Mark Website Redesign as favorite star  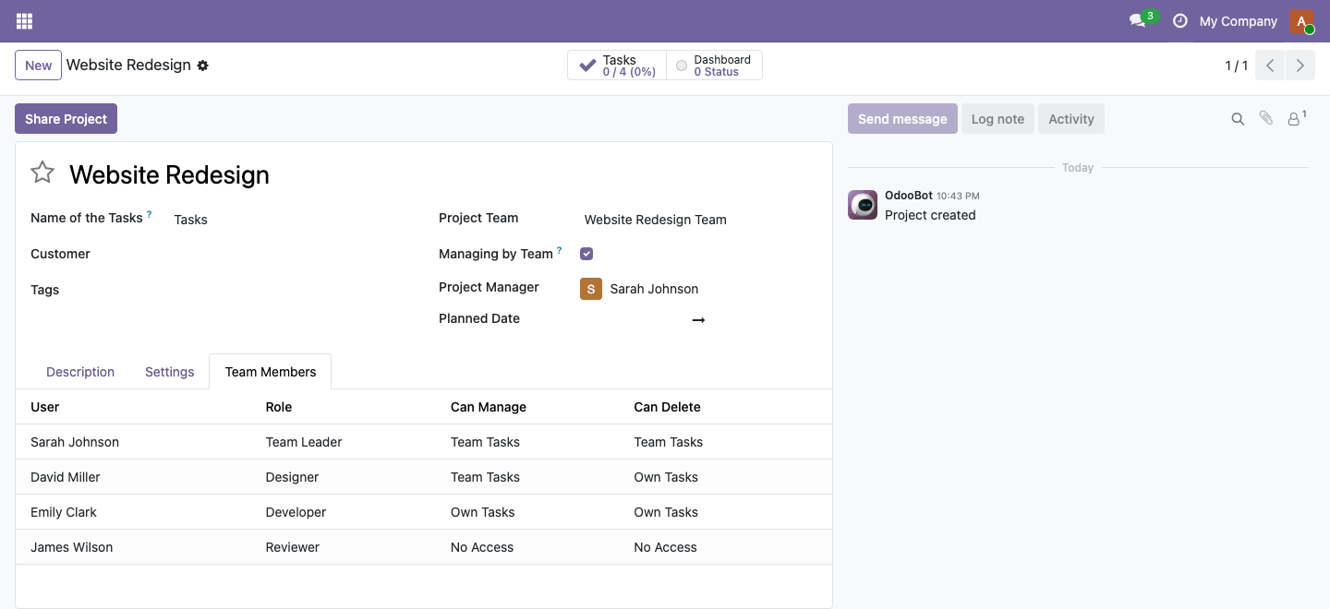[x=42, y=173]
